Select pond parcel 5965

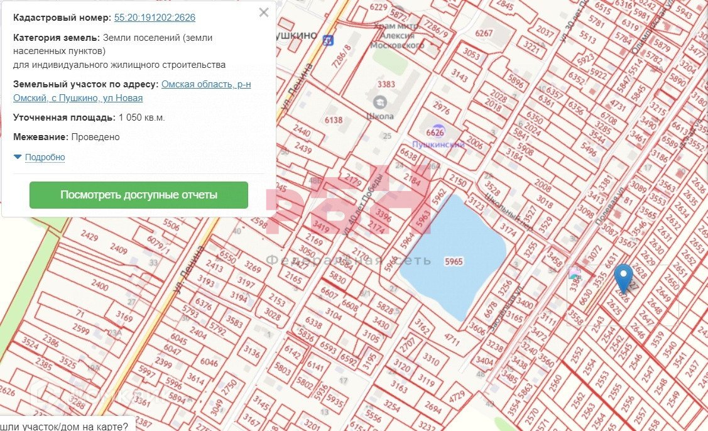(x=454, y=261)
